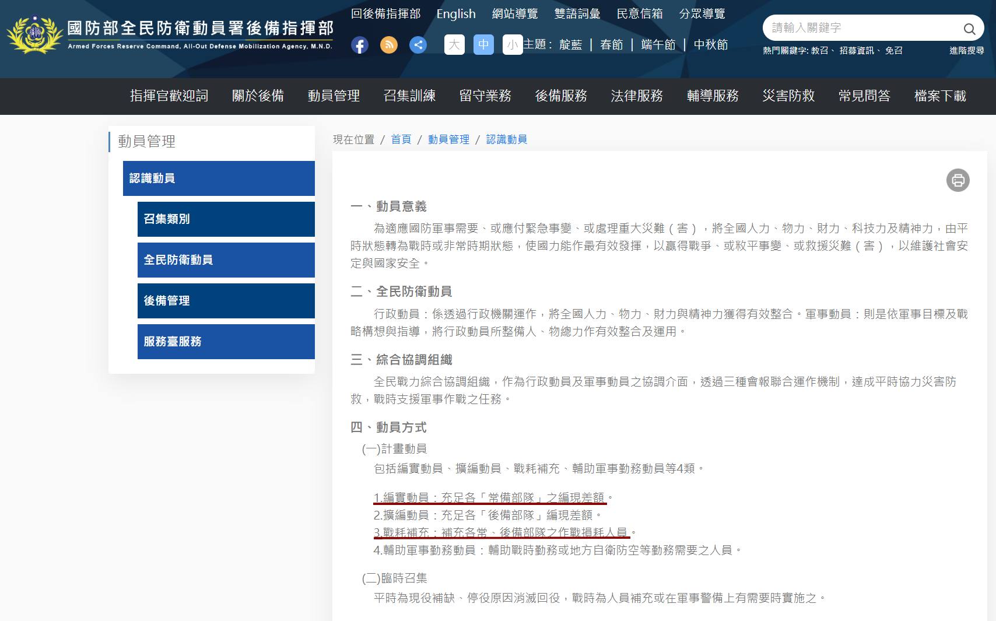Click the keyword search input field
Viewport: 996px width, 621px height.
[863, 28]
